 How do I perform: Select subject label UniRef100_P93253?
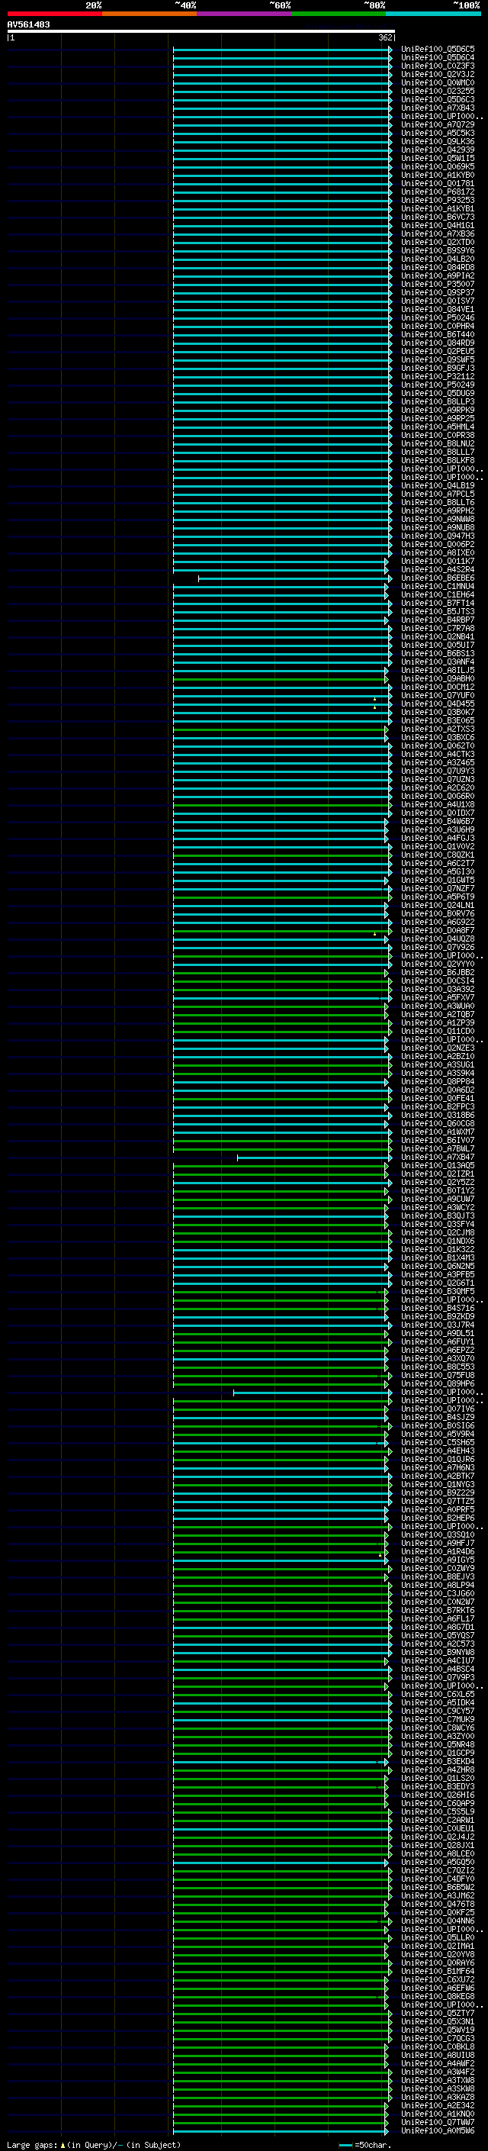(x=438, y=200)
